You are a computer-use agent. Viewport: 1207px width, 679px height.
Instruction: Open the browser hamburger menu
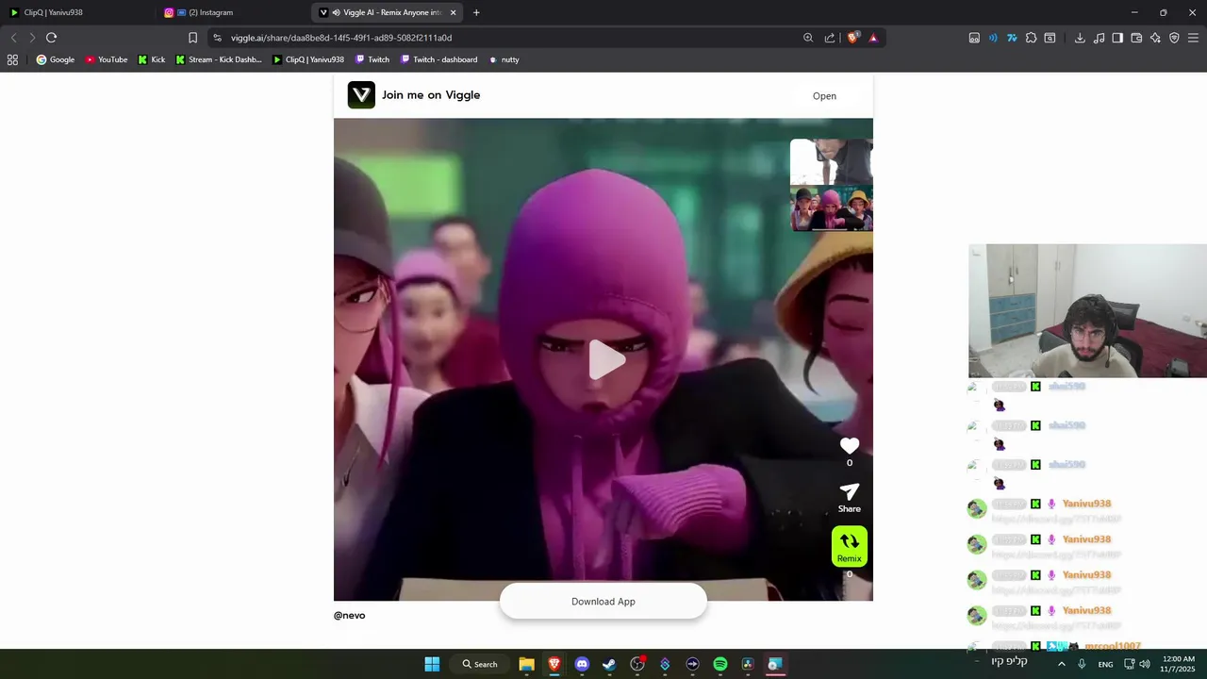1193,38
